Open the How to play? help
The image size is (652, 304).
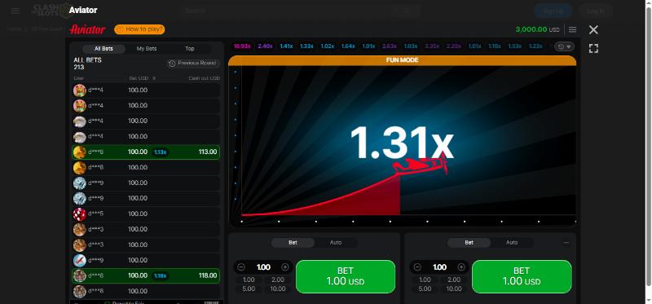click(x=139, y=29)
